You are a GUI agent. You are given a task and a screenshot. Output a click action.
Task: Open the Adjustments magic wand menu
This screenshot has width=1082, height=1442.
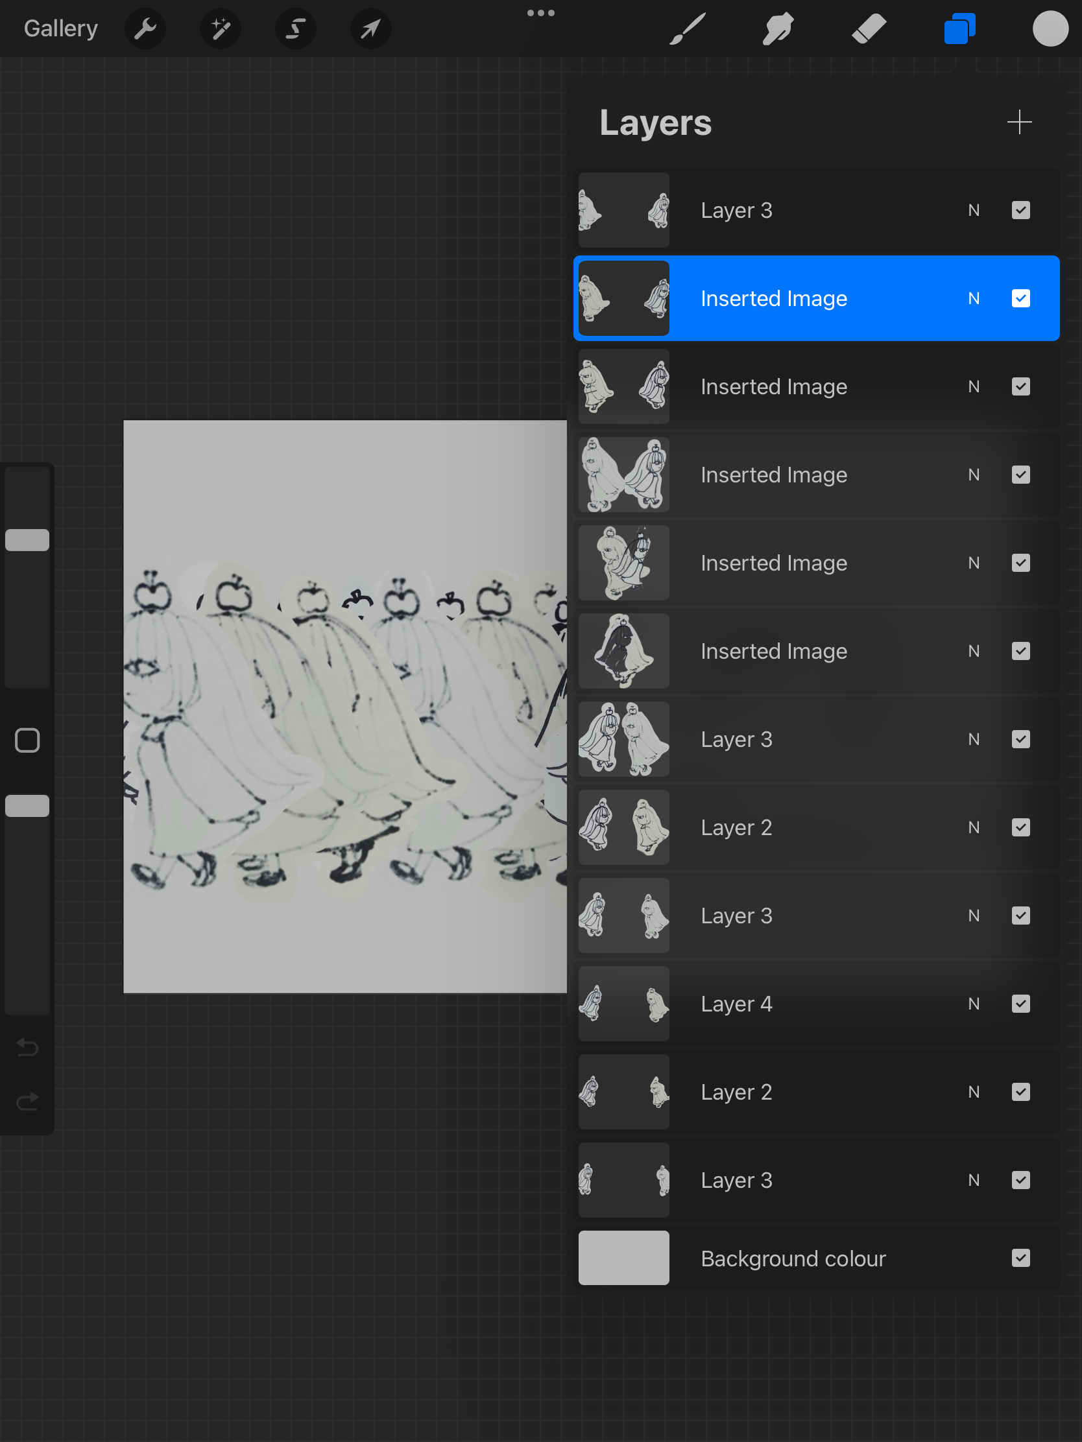tap(221, 29)
